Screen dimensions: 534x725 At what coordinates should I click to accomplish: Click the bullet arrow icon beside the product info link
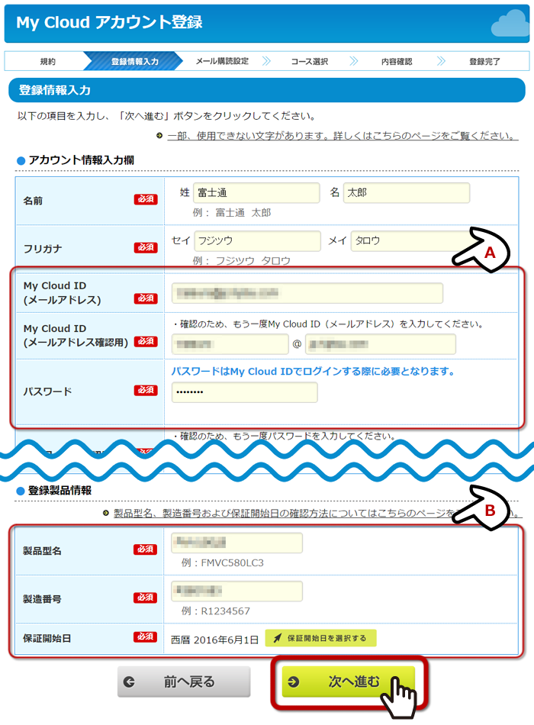coord(106,513)
